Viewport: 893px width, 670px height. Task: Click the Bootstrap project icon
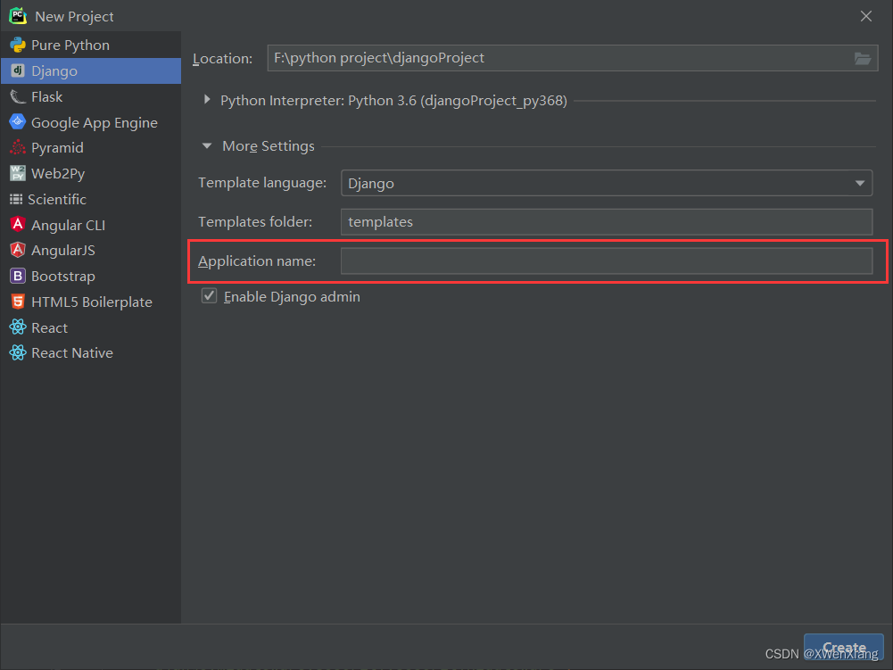19,276
